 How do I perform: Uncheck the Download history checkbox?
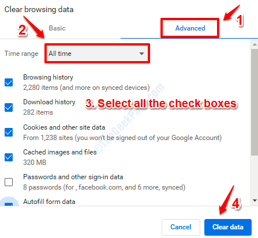pyautogui.click(x=9, y=107)
